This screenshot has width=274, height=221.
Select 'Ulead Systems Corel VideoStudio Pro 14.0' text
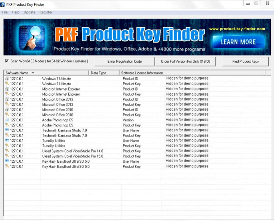[73, 151]
